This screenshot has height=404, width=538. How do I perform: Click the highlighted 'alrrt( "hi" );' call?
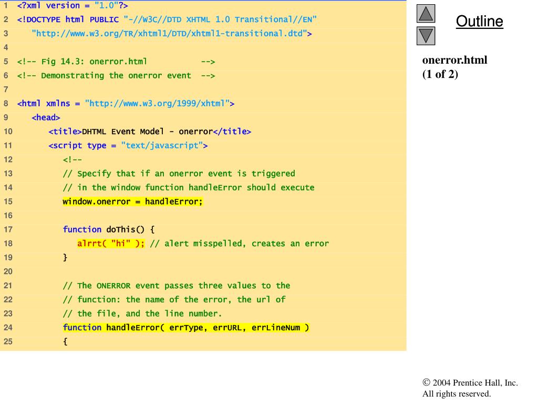click(111, 244)
